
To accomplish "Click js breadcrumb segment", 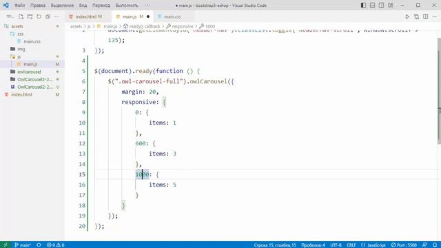I will tap(89, 26).
